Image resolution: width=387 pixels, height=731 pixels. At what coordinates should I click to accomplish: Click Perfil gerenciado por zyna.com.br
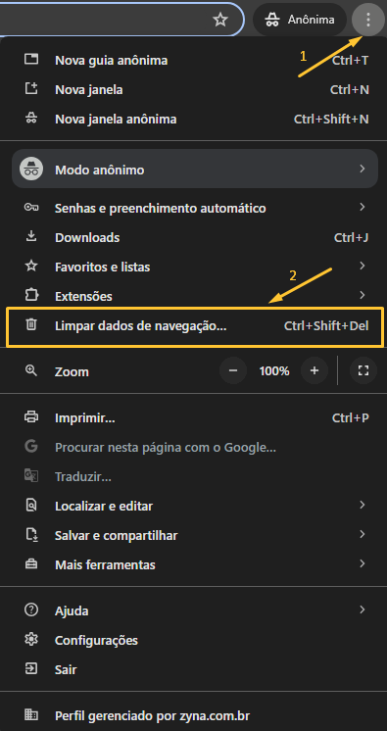tap(194, 714)
